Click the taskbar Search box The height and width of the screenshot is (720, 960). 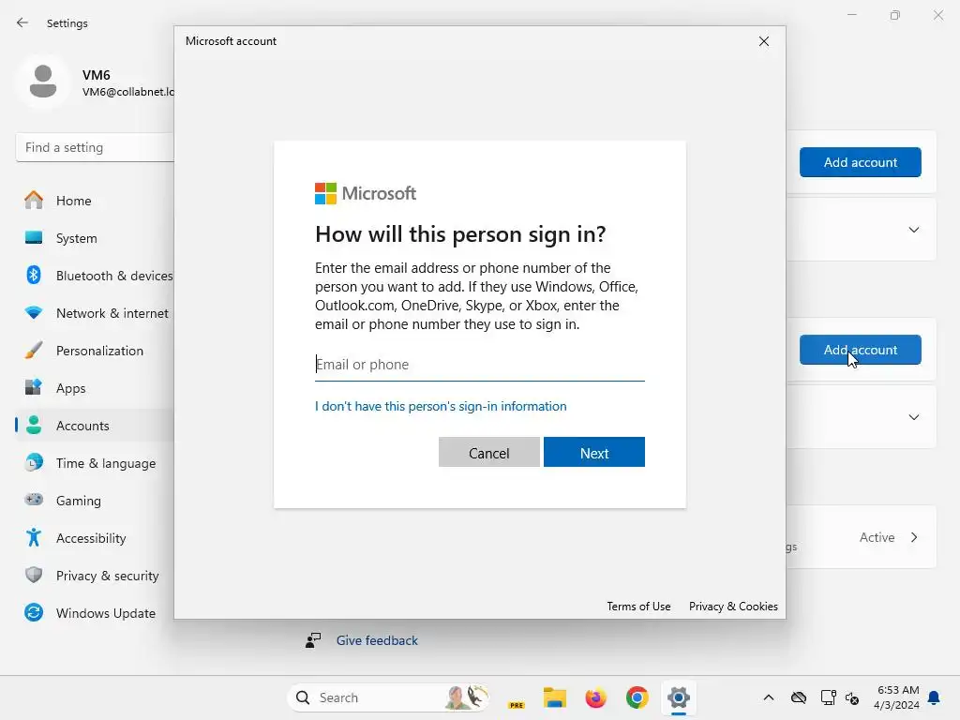pyautogui.click(x=388, y=697)
